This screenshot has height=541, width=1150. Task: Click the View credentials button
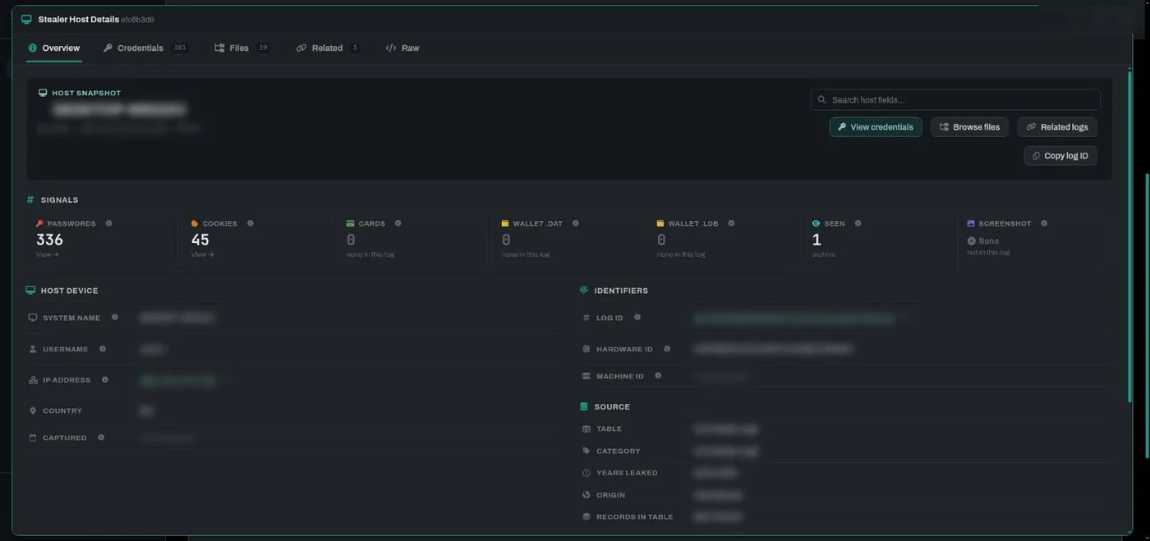click(x=876, y=127)
